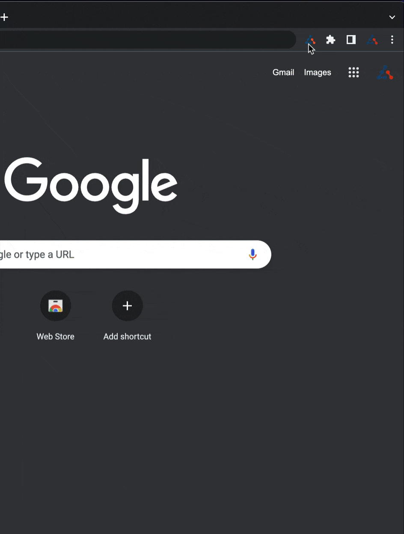Open the Google apps grid
404x534 pixels.
pyautogui.click(x=353, y=72)
